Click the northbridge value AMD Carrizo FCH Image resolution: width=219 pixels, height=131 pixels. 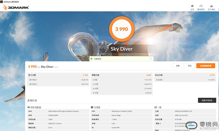click(x=181, y=115)
